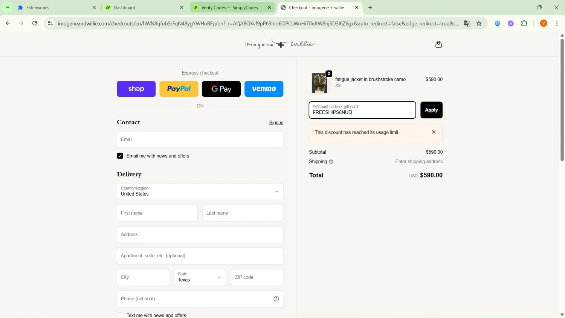Click the Total USD $590.00 amount
The width and height of the screenshot is (565, 318).
(426, 175)
